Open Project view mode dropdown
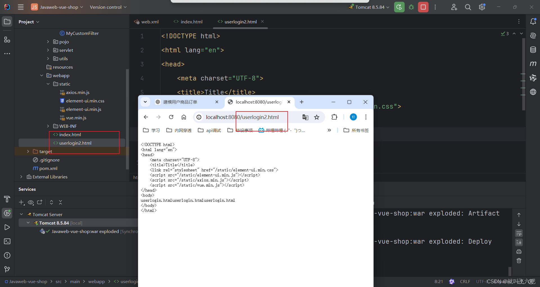540x287 pixels. [x=29, y=22]
